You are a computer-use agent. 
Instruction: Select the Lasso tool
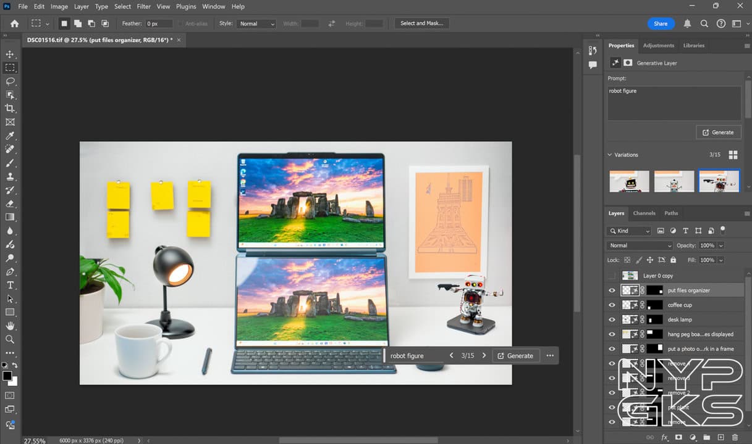point(10,81)
